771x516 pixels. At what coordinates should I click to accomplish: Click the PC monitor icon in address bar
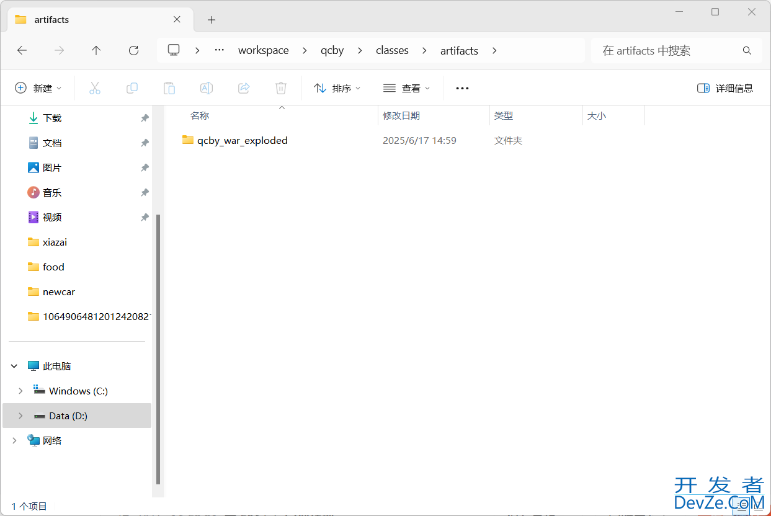coord(174,50)
